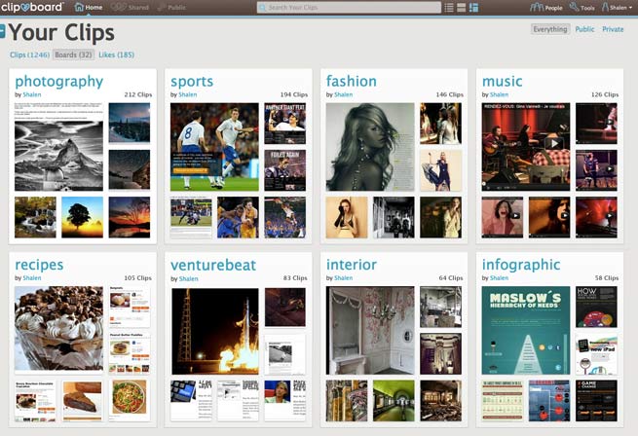638x436 pixels.
Task: Open the chocolate dessert recipe image
Action: pos(58,330)
